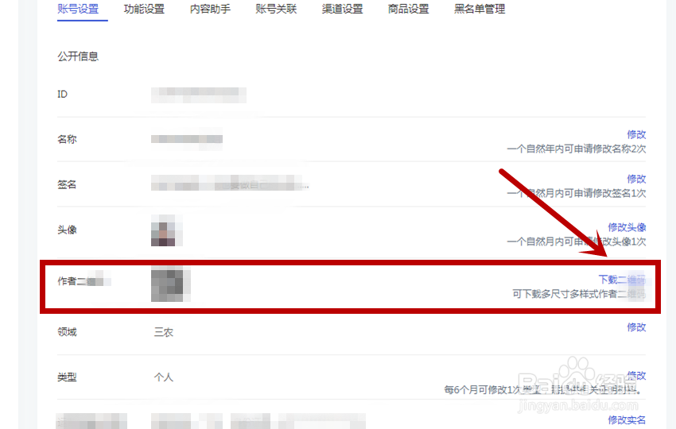Go to the 账号关联 tab
The image size is (676, 429).
[x=276, y=9]
